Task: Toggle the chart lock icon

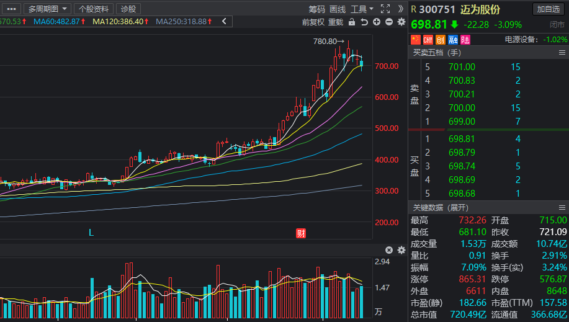Action: pyautogui.click(x=352, y=22)
